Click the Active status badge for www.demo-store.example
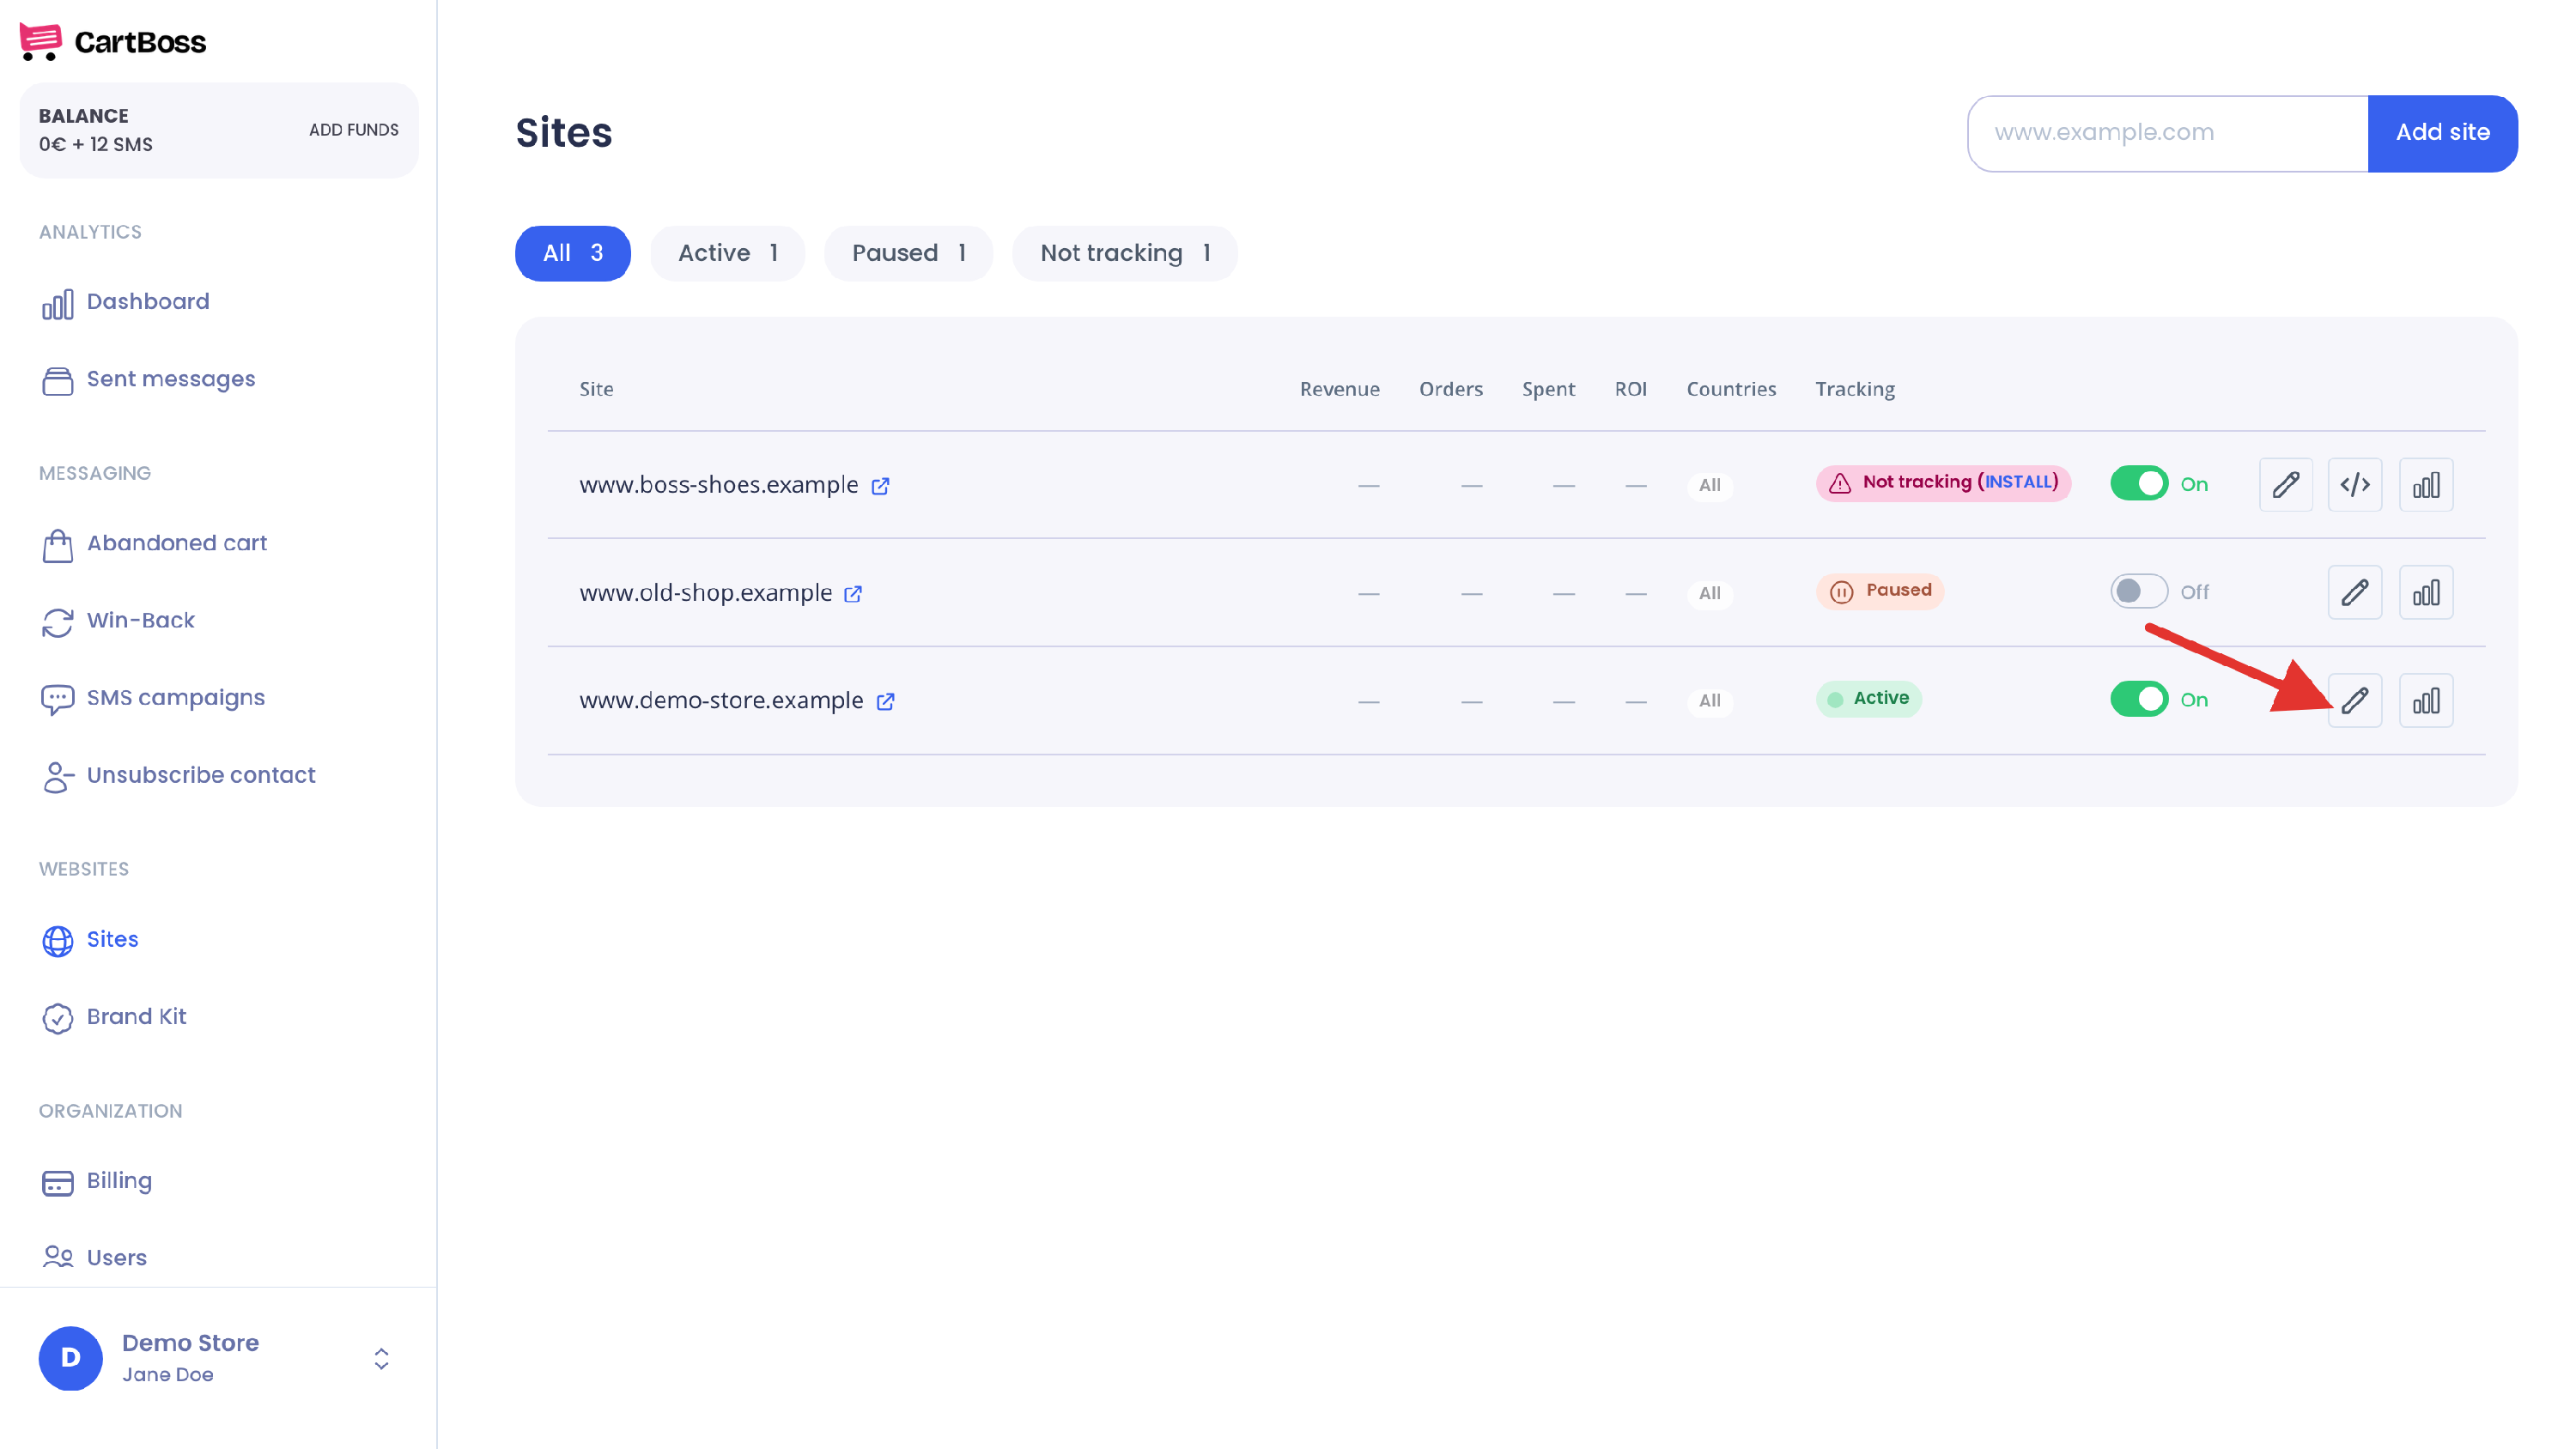The image size is (2576, 1449). [1868, 699]
